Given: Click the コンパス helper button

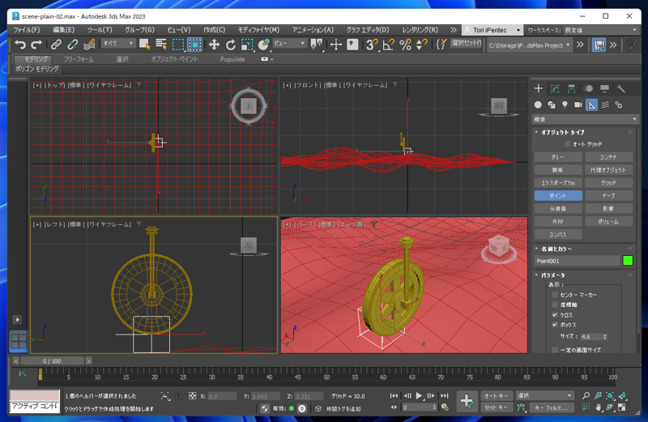Looking at the screenshot, I should point(558,234).
